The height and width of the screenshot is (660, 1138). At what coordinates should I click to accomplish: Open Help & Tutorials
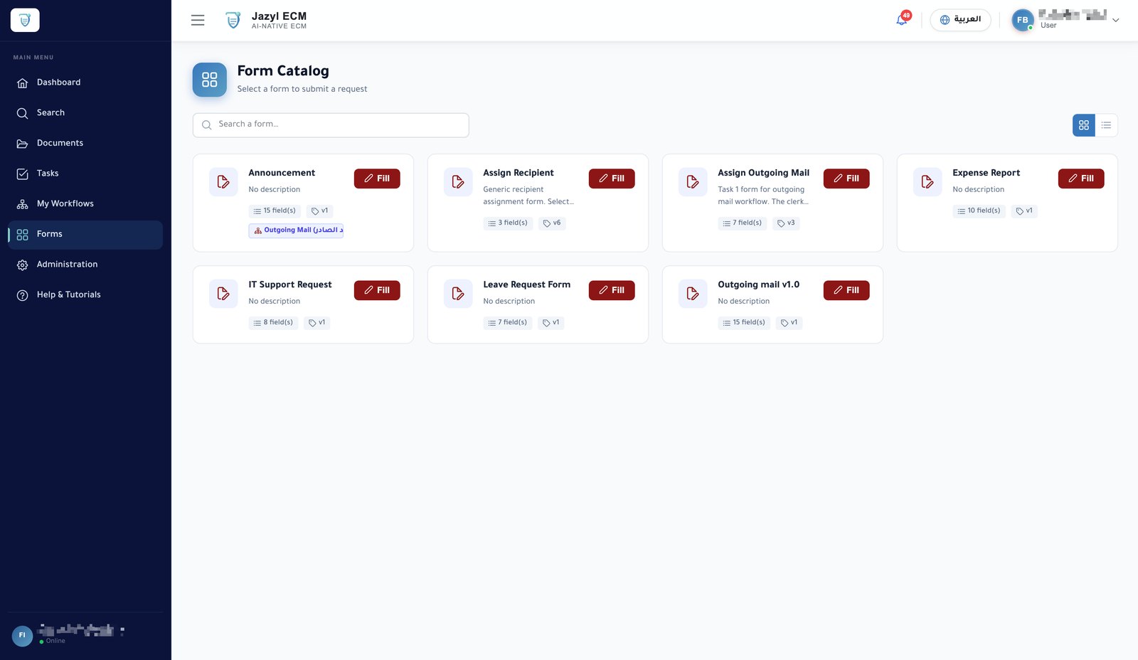coord(85,295)
